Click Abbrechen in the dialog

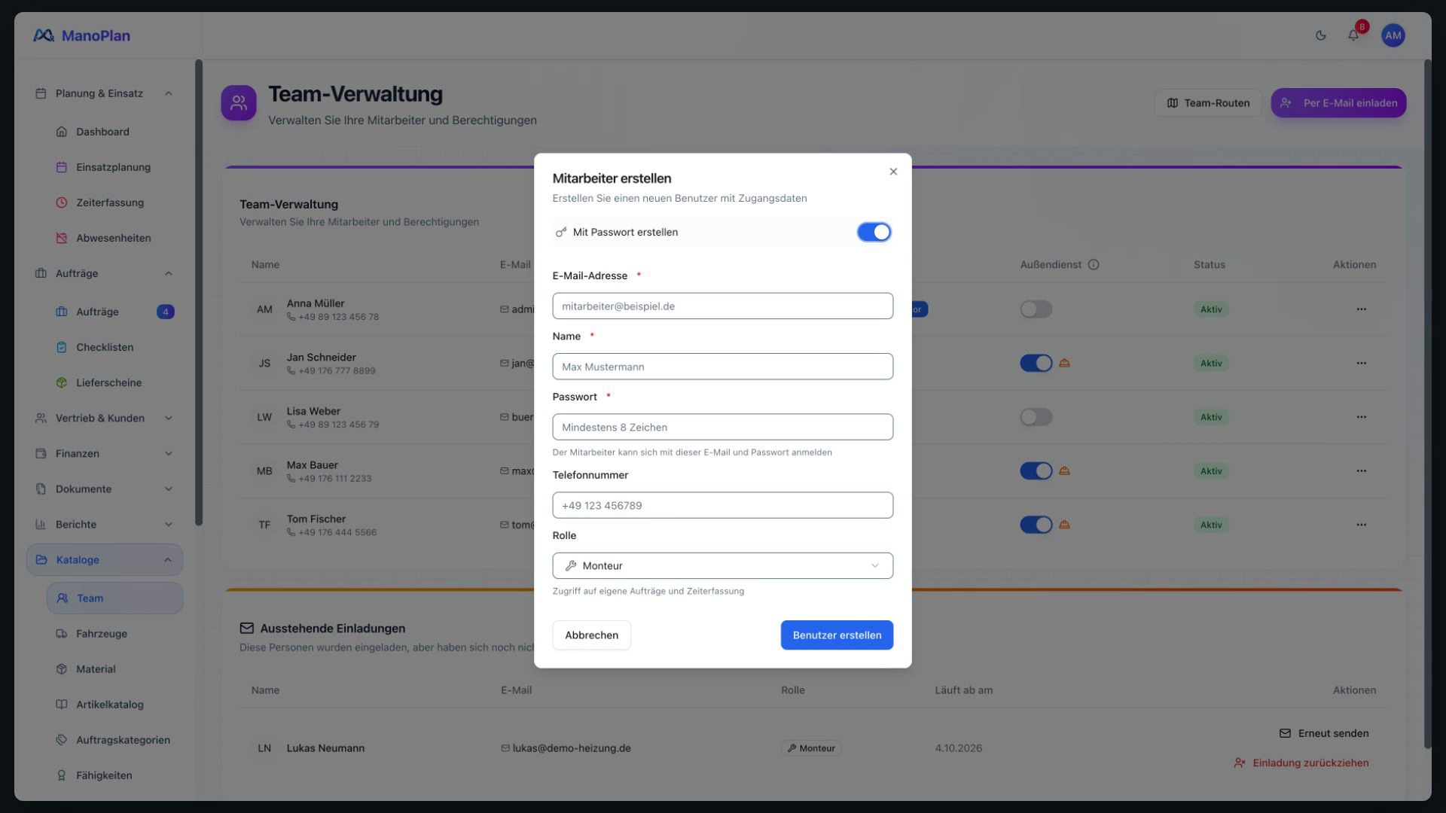click(591, 635)
